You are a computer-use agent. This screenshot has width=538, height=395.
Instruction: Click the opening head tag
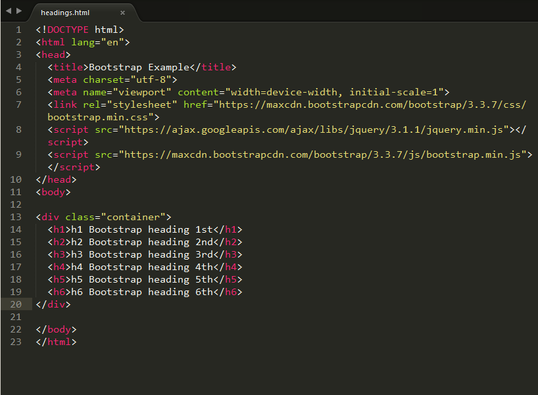tap(53, 55)
